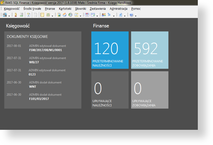Click the two-people users toolbar icon
Screen dimensions: 213x145
coord(104,15)
